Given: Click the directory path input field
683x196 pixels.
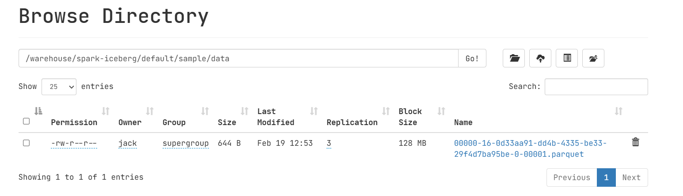Looking at the screenshot, I should pyautogui.click(x=239, y=58).
